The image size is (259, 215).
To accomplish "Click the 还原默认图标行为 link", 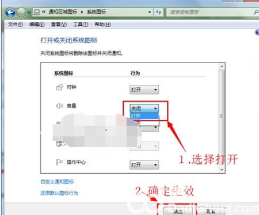I will tap(59, 193).
